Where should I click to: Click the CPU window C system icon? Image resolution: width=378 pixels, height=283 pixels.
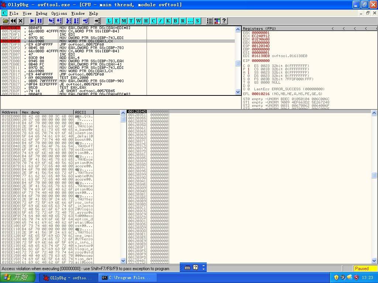(4, 13)
